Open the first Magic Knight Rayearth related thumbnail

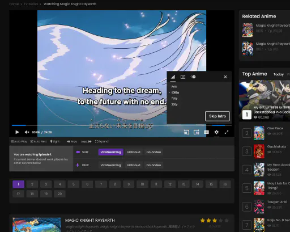[248, 30]
